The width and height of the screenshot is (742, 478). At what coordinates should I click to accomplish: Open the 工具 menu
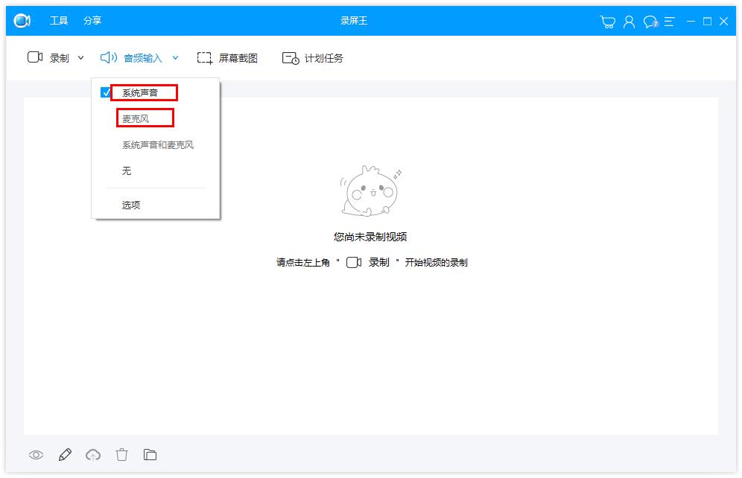[x=59, y=21]
